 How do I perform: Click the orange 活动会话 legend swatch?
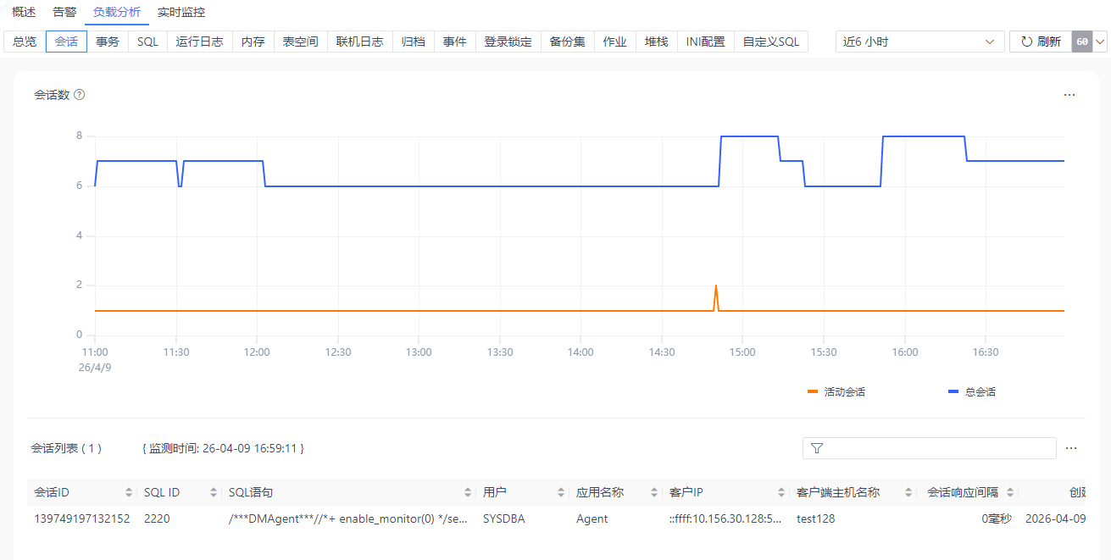(x=813, y=392)
